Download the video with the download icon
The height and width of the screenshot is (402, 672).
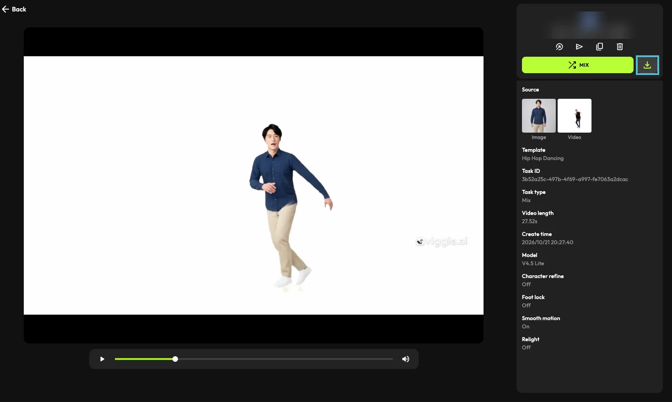click(x=647, y=65)
